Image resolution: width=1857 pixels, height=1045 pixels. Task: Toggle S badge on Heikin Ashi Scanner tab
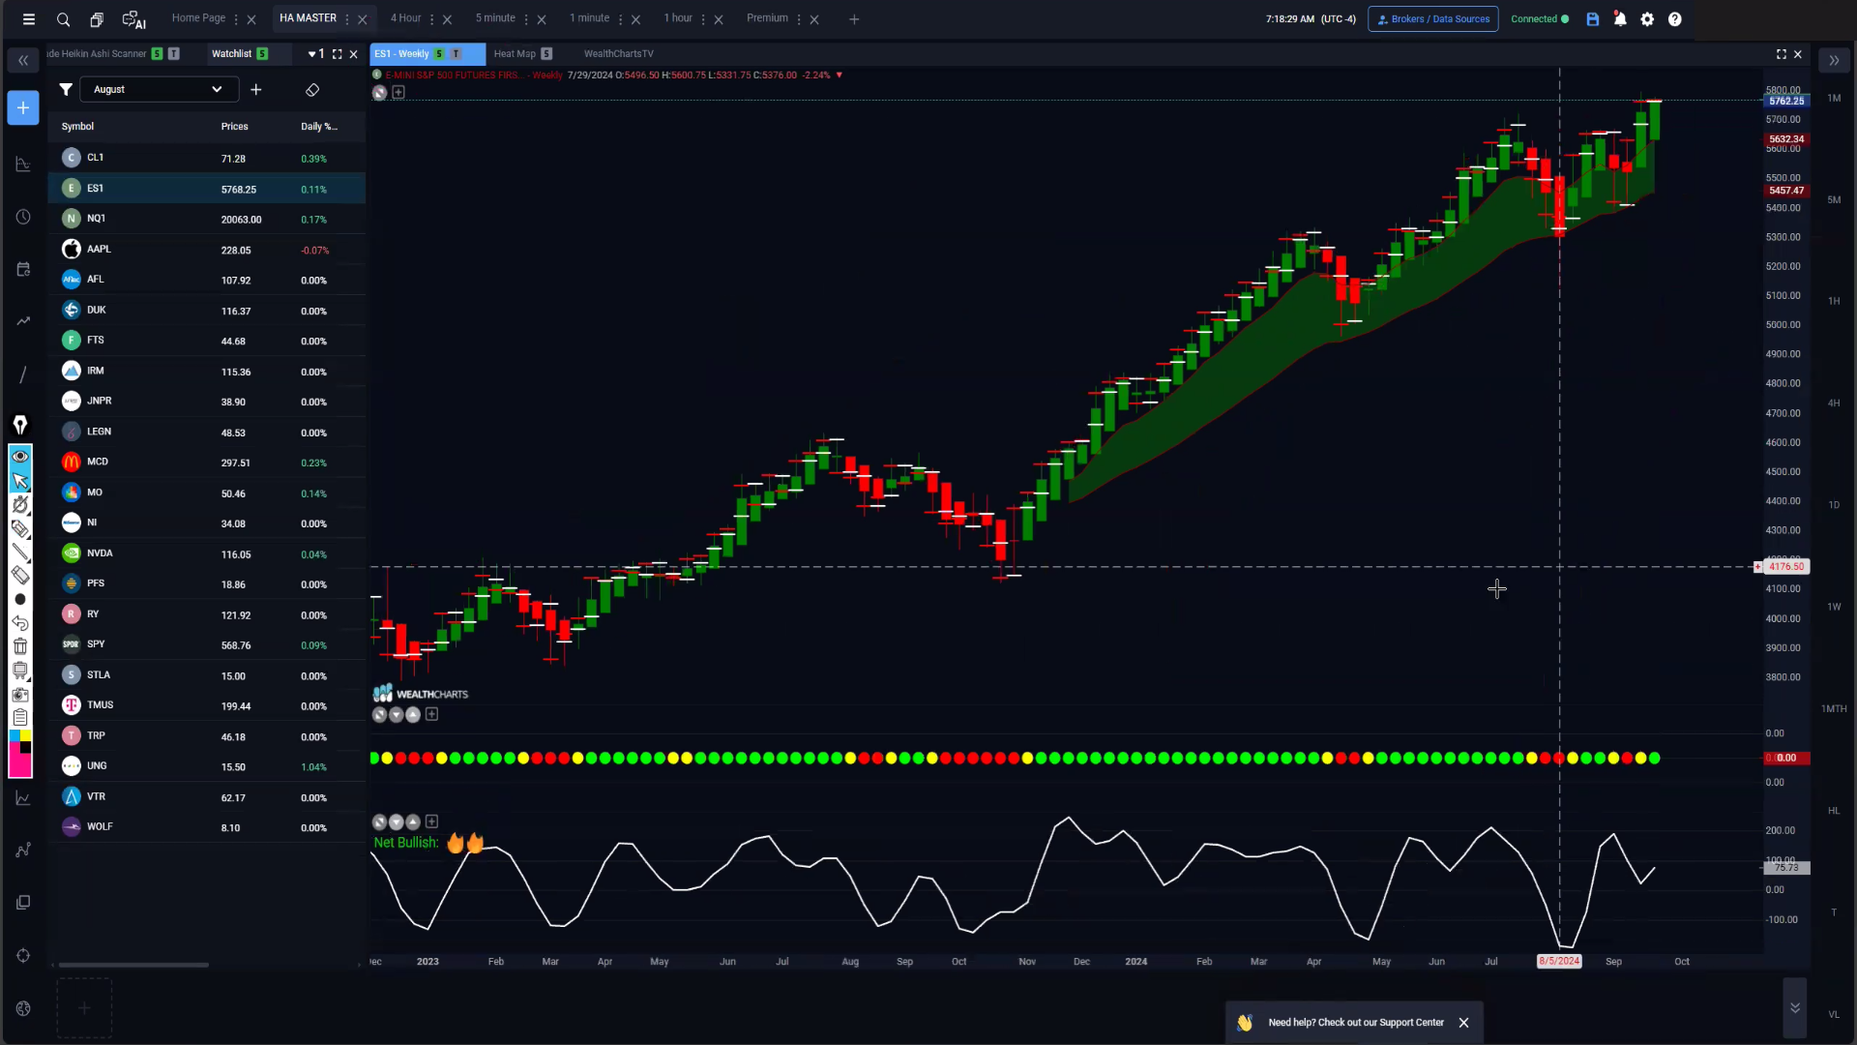click(157, 54)
